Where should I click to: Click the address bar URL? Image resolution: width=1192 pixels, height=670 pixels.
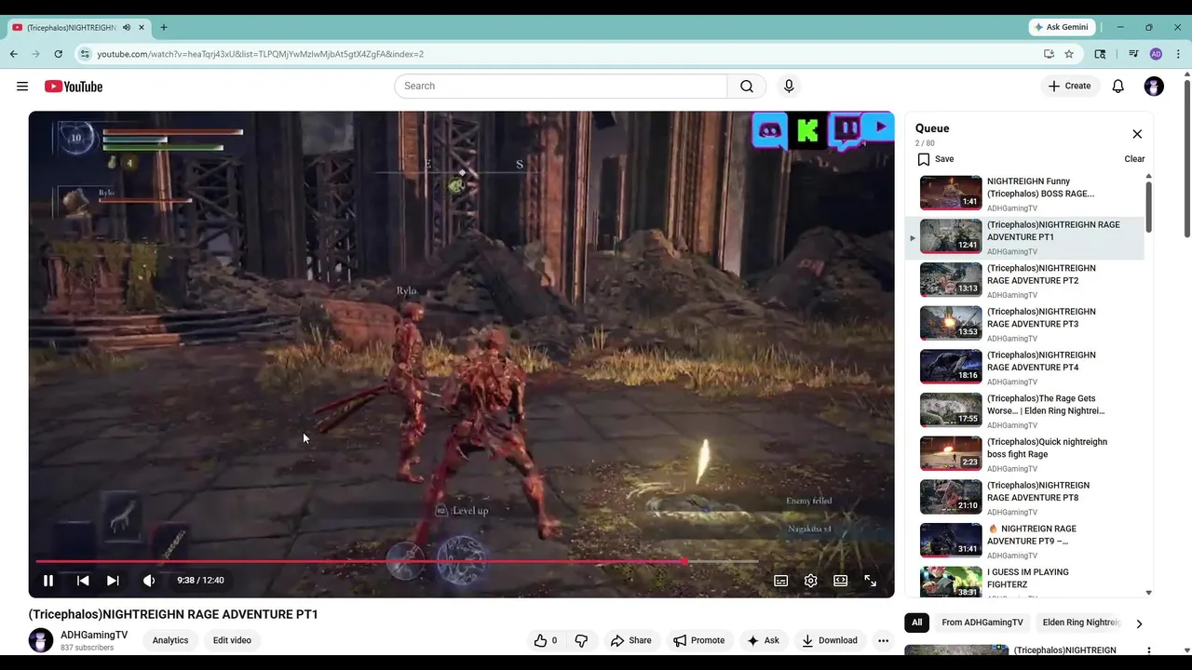point(261,54)
